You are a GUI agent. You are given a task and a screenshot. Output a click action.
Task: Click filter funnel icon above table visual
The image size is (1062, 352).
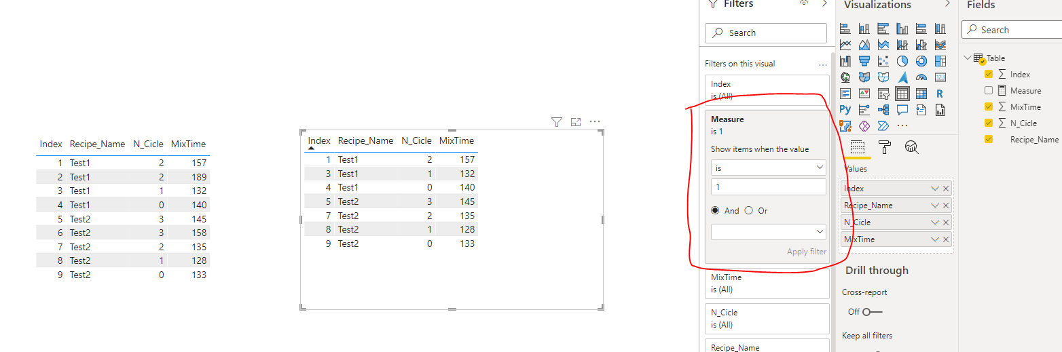(x=557, y=122)
